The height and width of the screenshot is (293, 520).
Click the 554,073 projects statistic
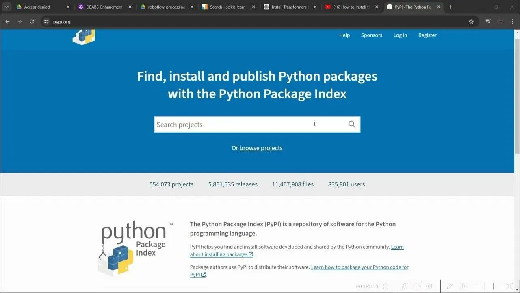[x=171, y=184]
